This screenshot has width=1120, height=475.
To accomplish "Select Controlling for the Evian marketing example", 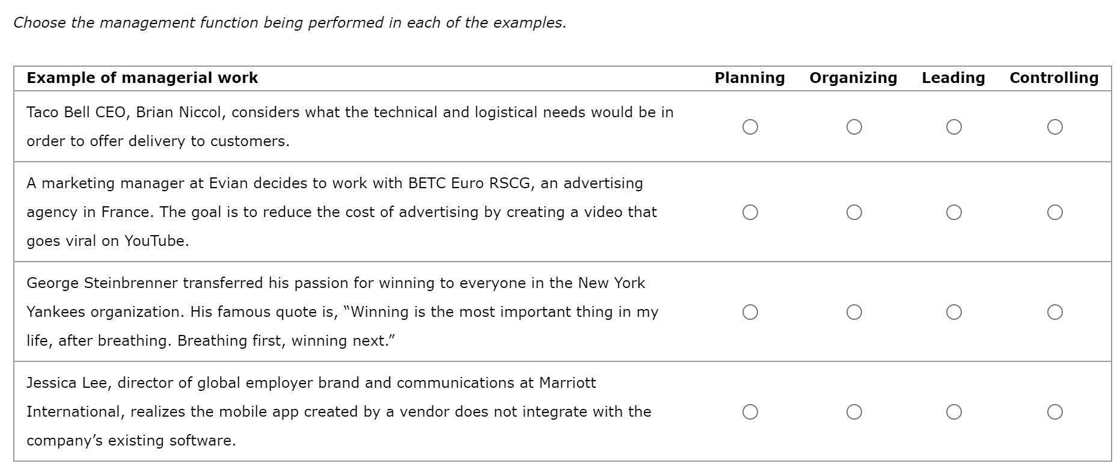I will (x=1054, y=212).
